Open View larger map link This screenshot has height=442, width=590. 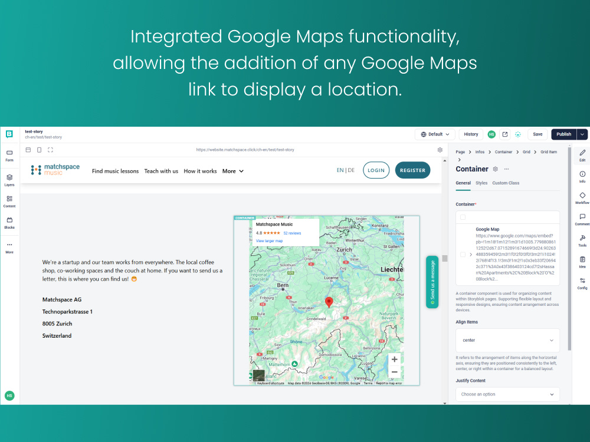tap(269, 241)
